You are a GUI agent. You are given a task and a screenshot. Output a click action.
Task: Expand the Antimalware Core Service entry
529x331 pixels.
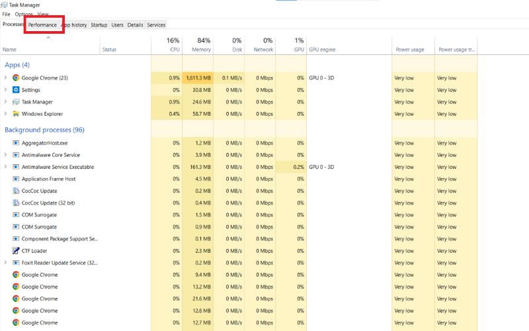coord(5,155)
